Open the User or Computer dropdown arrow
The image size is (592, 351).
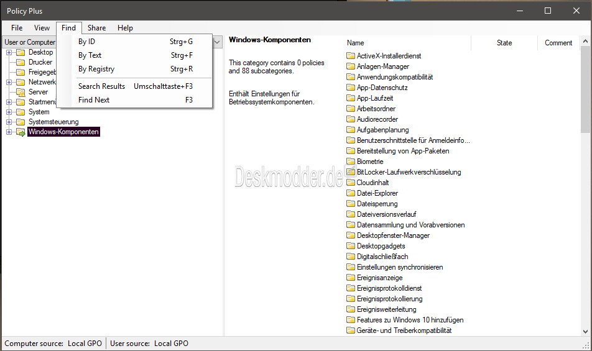pyautogui.click(x=217, y=42)
